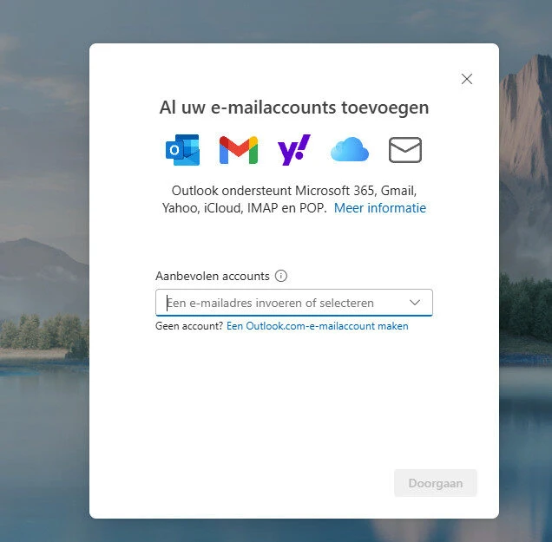552x542 pixels.
Task: Focus the e-mailadres invoeren input field
Action: 278,303
